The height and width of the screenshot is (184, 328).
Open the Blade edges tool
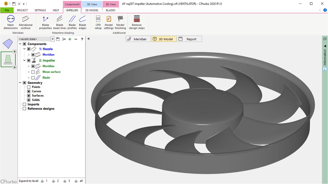tap(83, 22)
